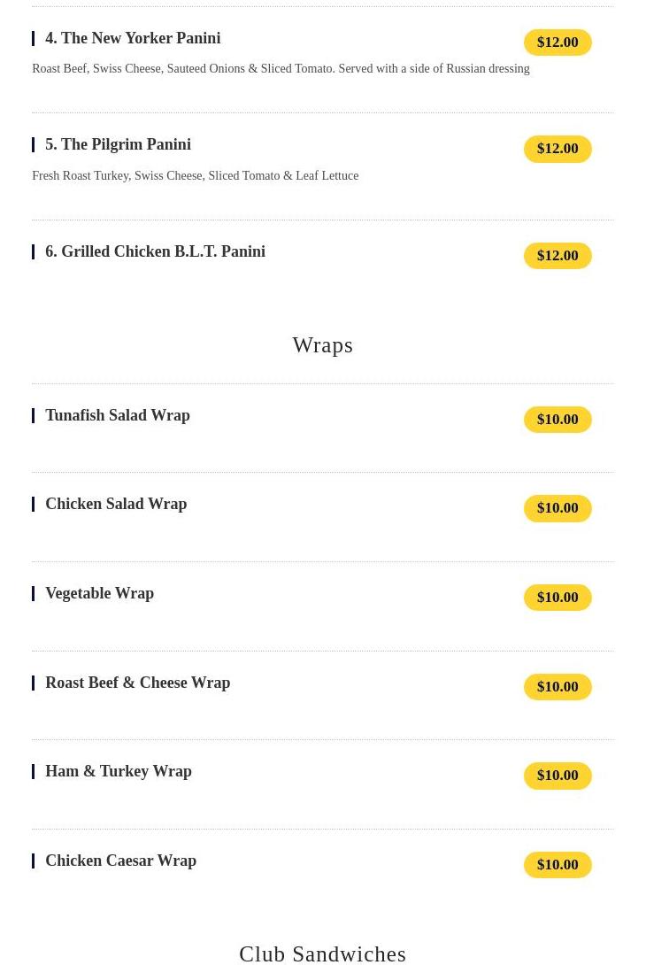646x965 pixels.
Task: Click the Tunafish Salad Wrap $10.00 badge
Action: click(558, 420)
